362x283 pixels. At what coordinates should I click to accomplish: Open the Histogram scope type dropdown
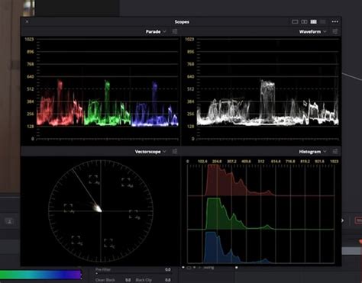coord(312,152)
